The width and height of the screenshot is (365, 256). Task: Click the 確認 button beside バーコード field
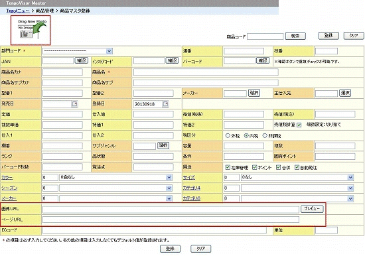coord(263,60)
